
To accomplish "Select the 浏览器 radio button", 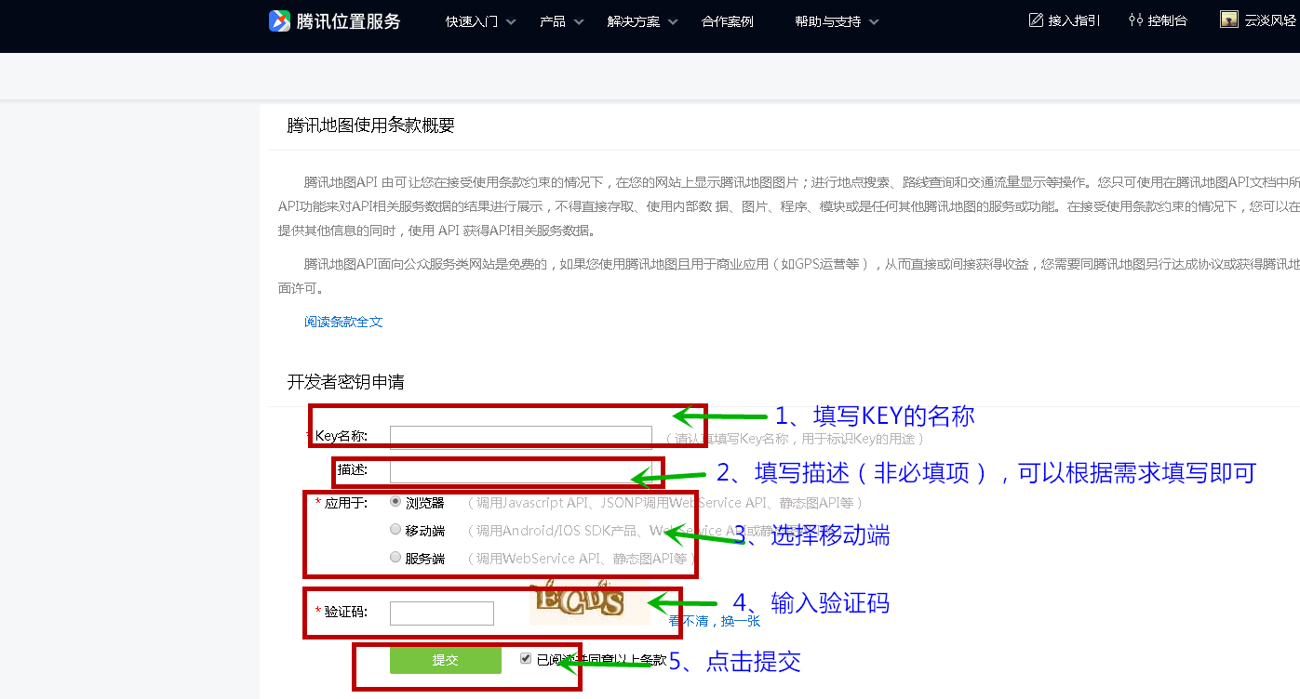I will pyautogui.click(x=395, y=502).
